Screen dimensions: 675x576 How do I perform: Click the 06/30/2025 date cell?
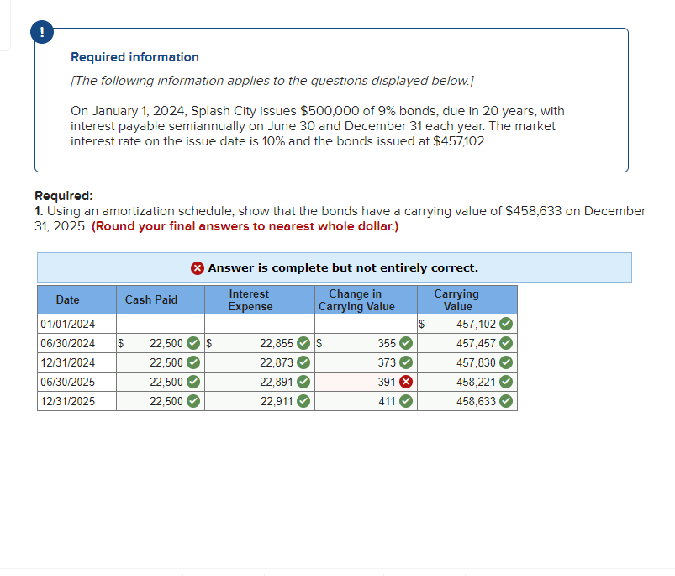(x=76, y=382)
